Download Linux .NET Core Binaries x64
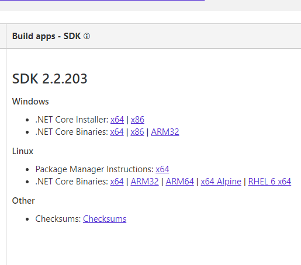The height and width of the screenshot is (265, 301). click(x=117, y=182)
